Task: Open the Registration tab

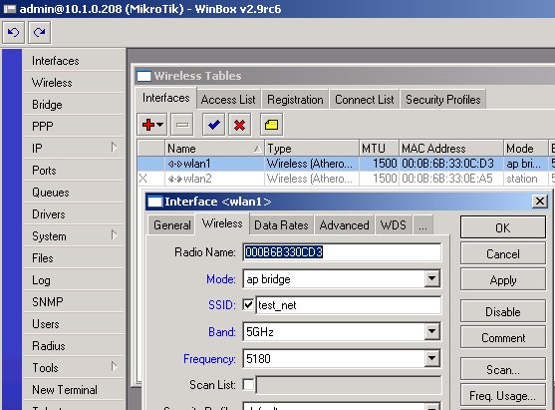Action: [x=295, y=100]
